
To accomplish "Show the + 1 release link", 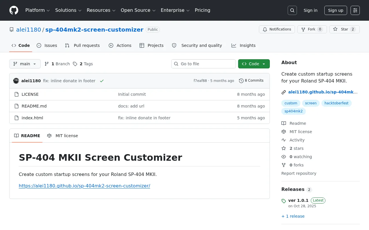I will (293, 216).
